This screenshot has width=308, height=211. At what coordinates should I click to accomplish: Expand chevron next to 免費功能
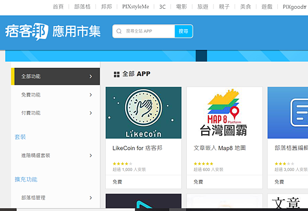[x=91, y=95]
